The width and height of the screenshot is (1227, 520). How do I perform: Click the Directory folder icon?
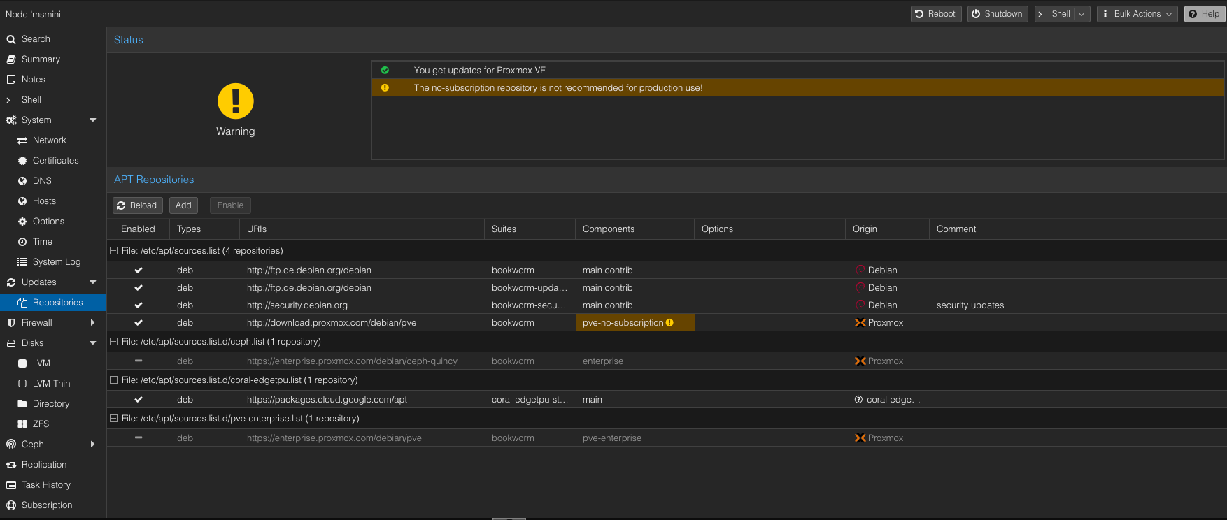tap(22, 404)
